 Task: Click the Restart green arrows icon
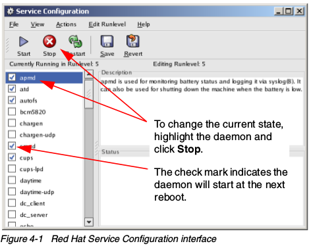(75, 41)
